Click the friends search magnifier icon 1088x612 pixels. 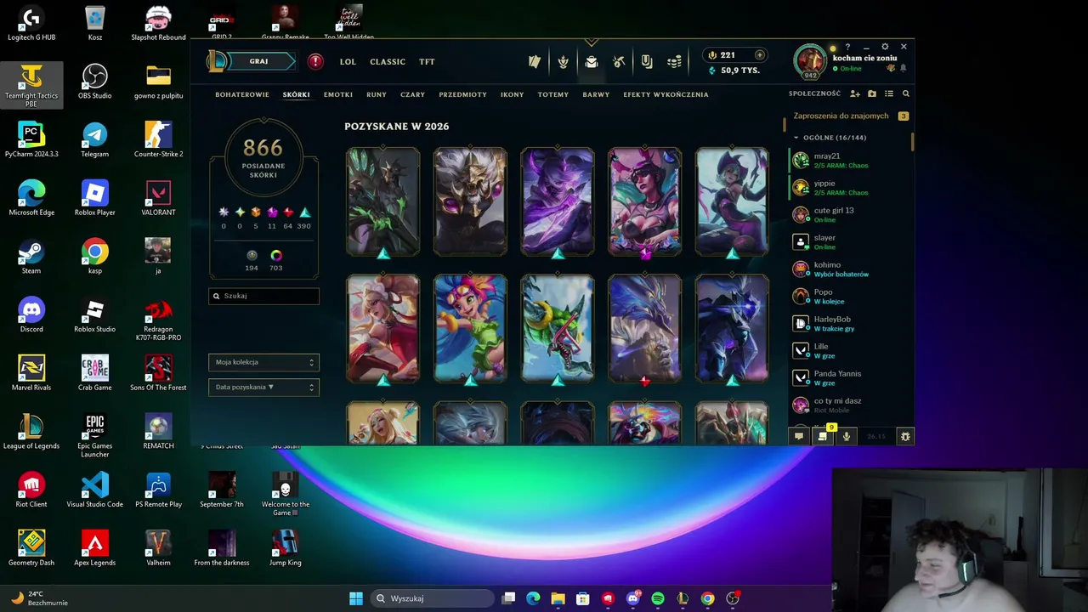tap(906, 93)
